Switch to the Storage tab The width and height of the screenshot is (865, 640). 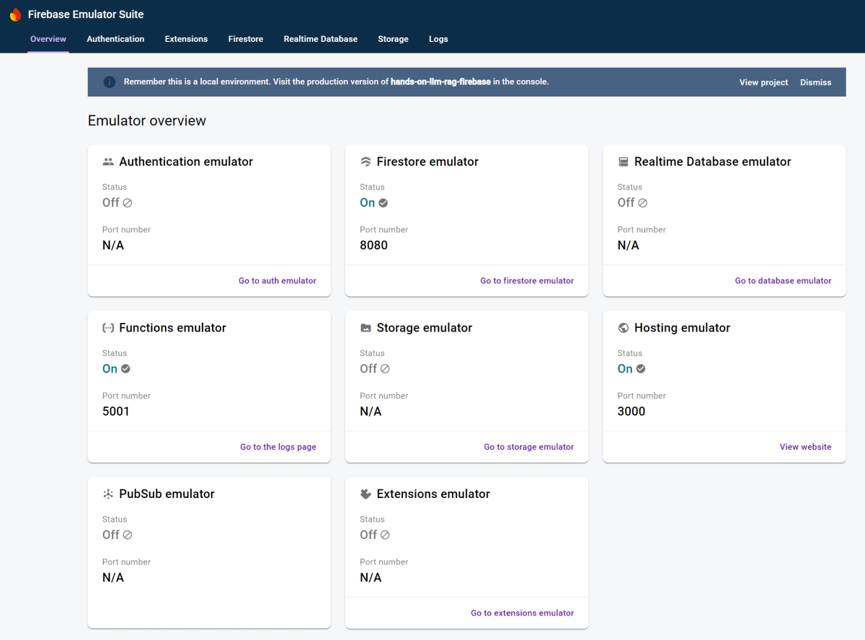pos(393,39)
